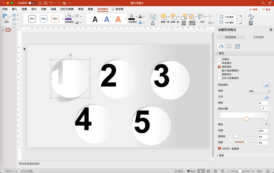Select the 幻灯片背景填充 radio button
Viewport: 274px width, 173px height.
click(x=219, y=78)
